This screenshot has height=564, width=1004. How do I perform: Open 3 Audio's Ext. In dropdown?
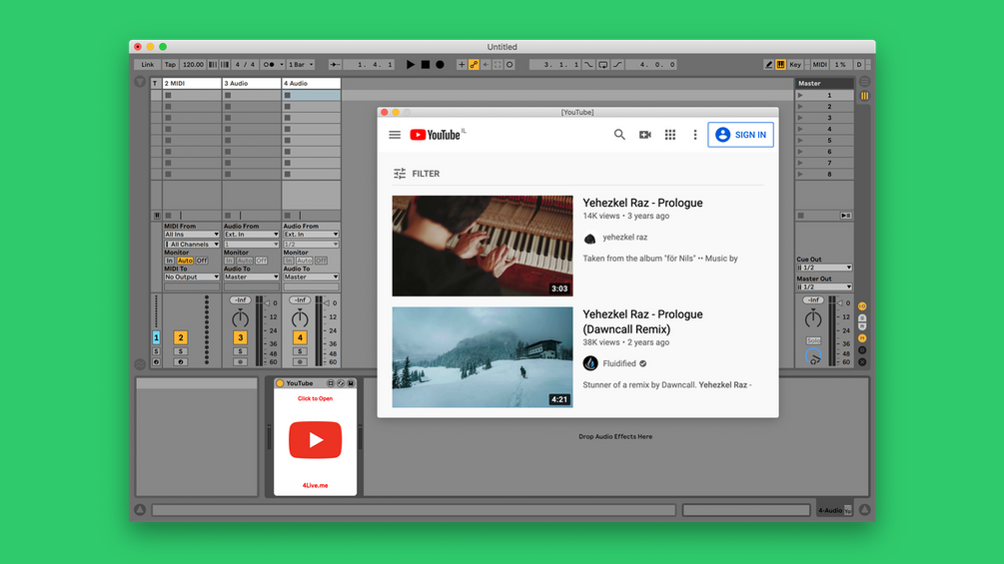pos(251,235)
